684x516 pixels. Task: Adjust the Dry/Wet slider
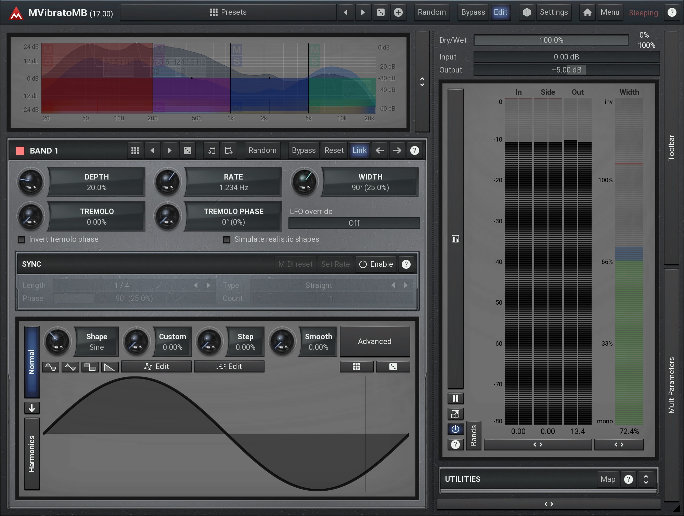coord(551,40)
